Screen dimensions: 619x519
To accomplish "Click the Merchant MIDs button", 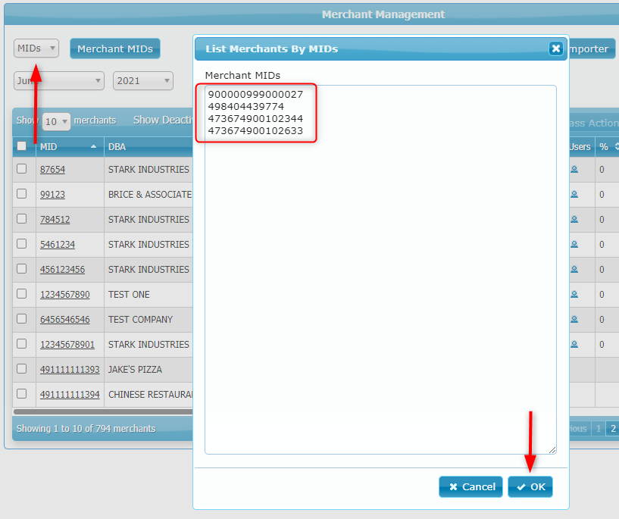I will pyautogui.click(x=115, y=48).
